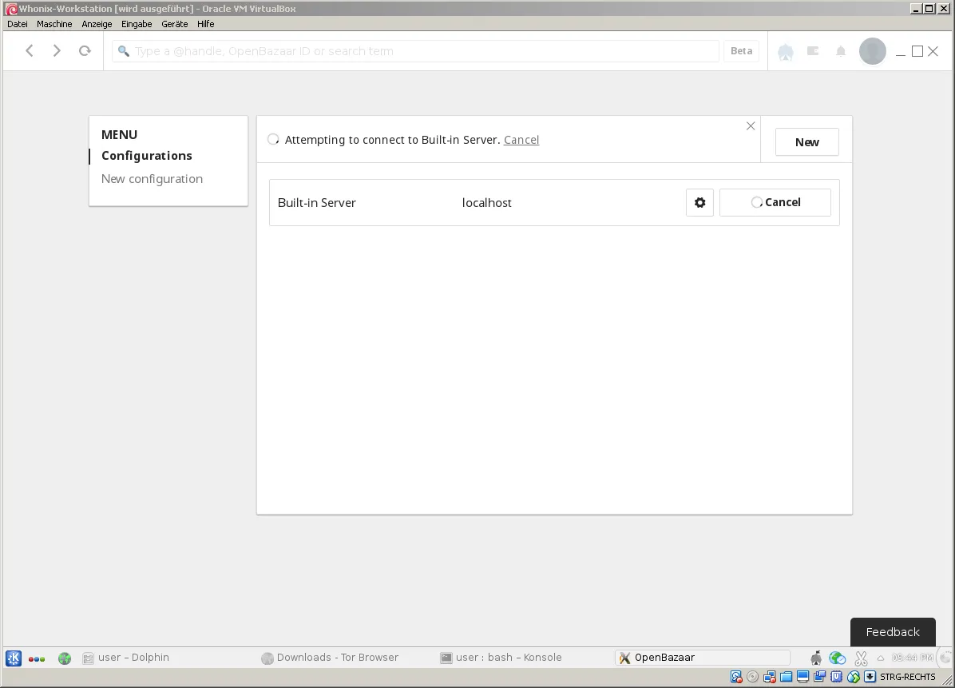Open the Feedback panel
Image resolution: width=955 pixels, height=688 pixels.
tap(892, 632)
